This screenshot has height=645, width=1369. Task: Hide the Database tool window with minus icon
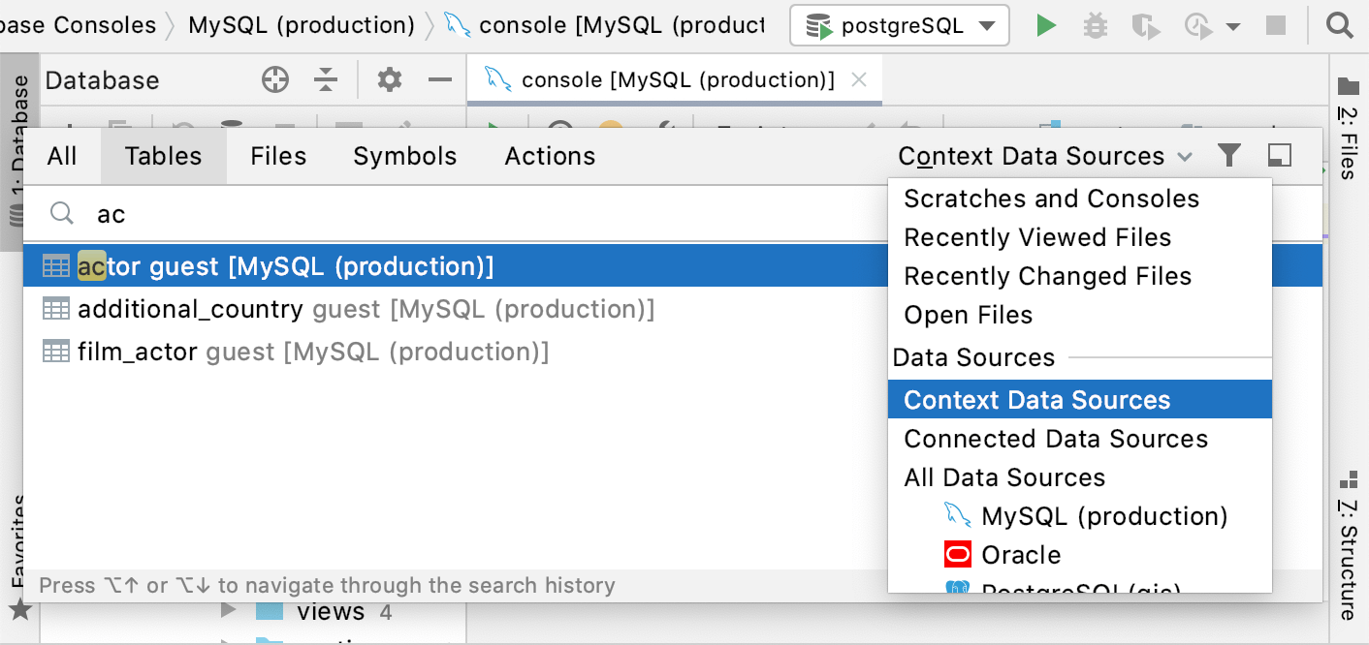point(440,79)
